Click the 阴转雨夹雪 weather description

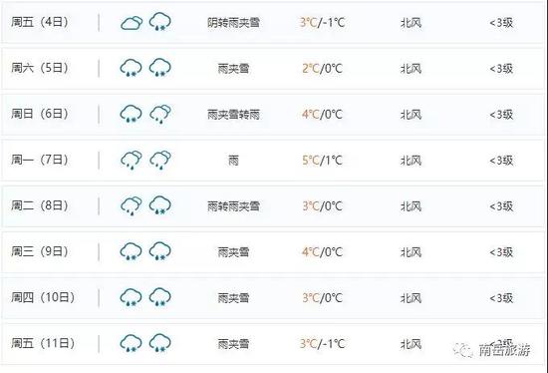233,23
